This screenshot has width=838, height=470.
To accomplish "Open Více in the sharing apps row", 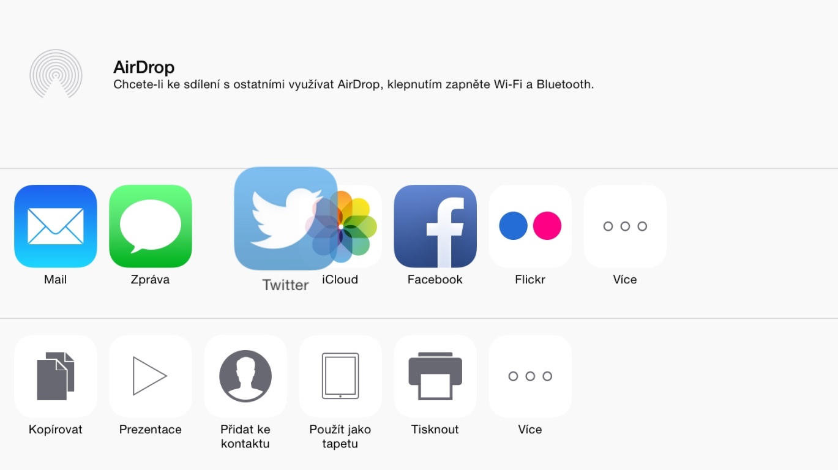I will (x=625, y=226).
